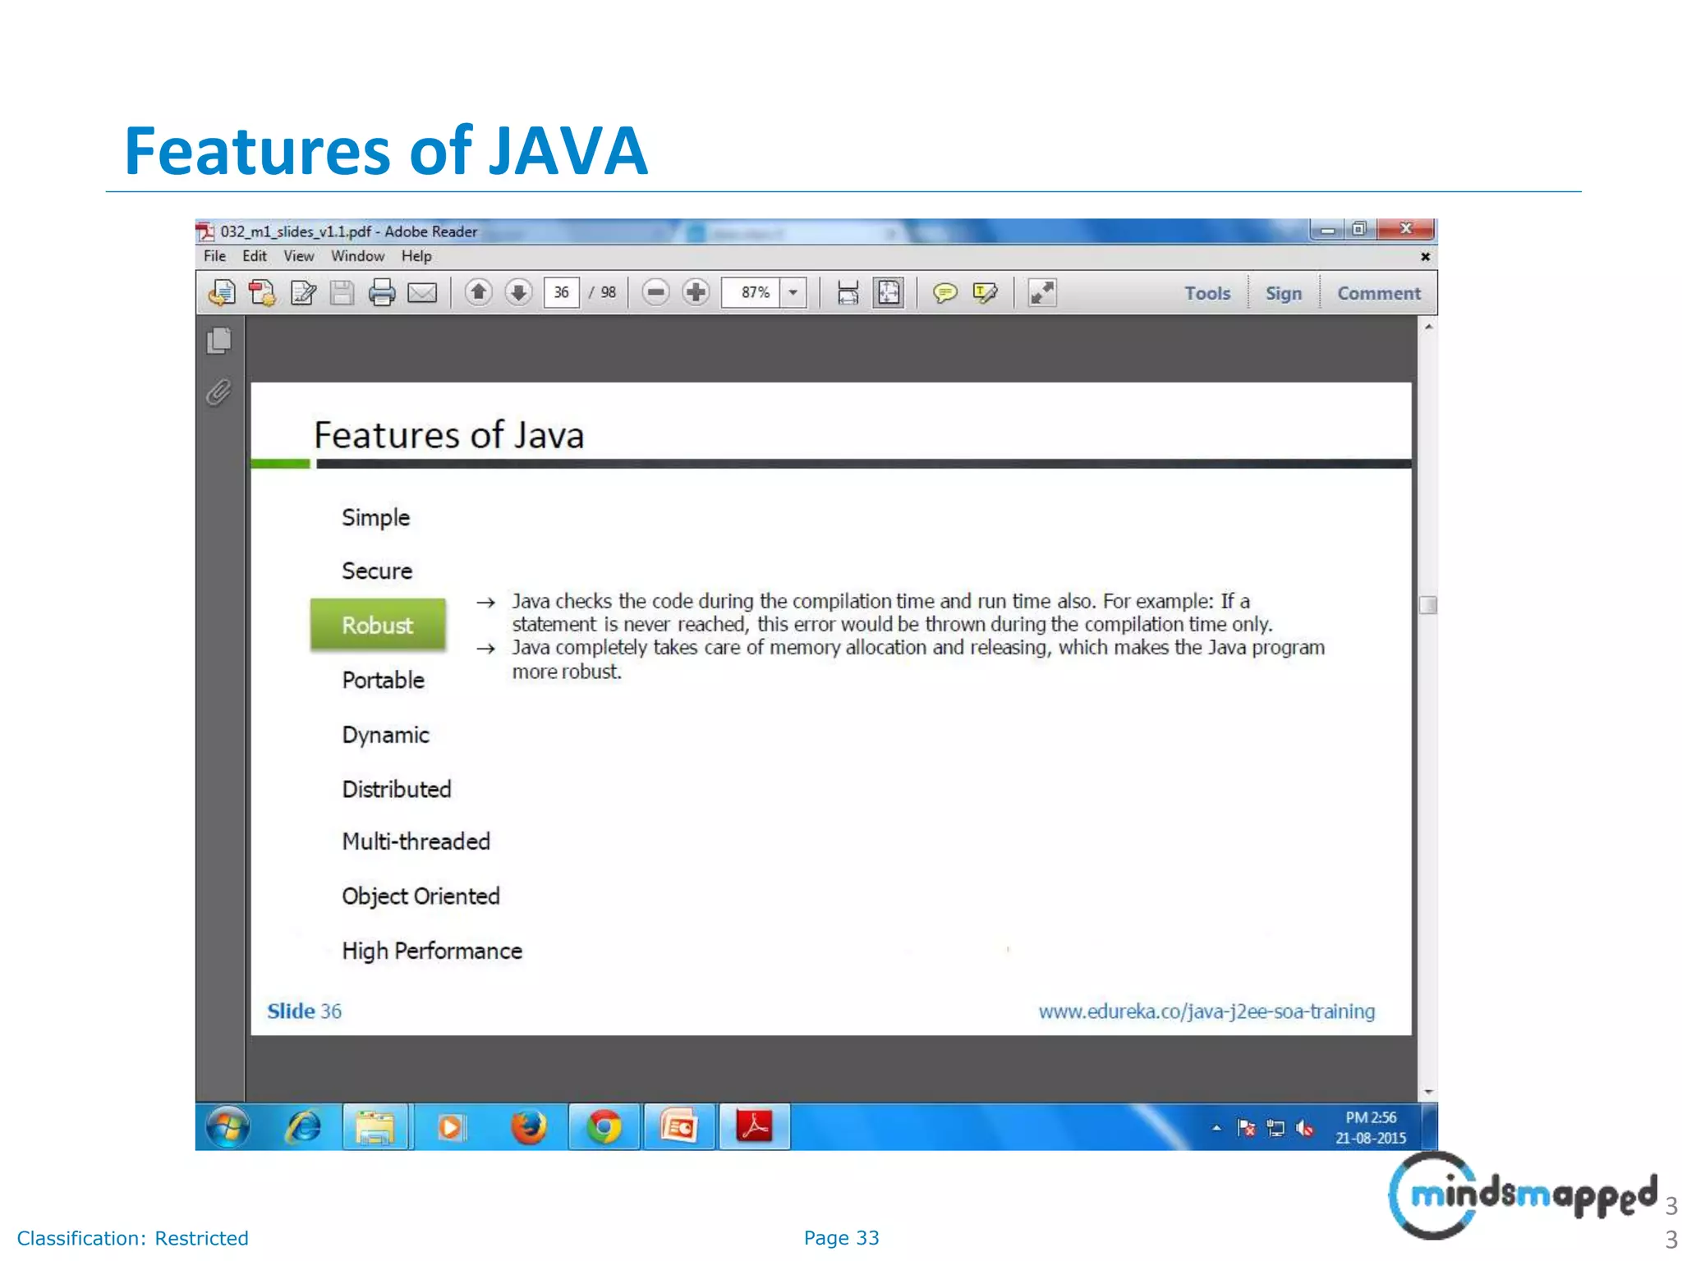The height and width of the screenshot is (1261, 1682).
Task: Click the Fit one full page icon
Action: [889, 293]
